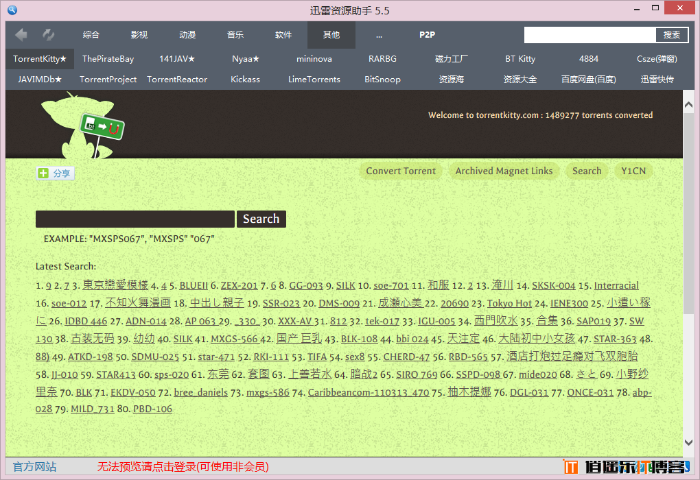Choose TorrentReactor source
Image resolution: width=700 pixels, height=480 pixels.
point(177,80)
